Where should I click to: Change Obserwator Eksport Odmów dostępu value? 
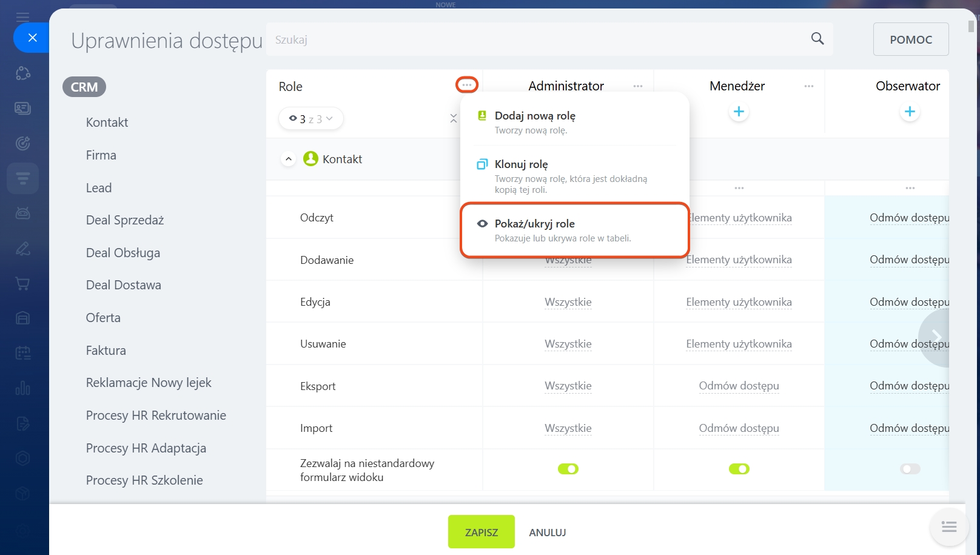(x=909, y=386)
